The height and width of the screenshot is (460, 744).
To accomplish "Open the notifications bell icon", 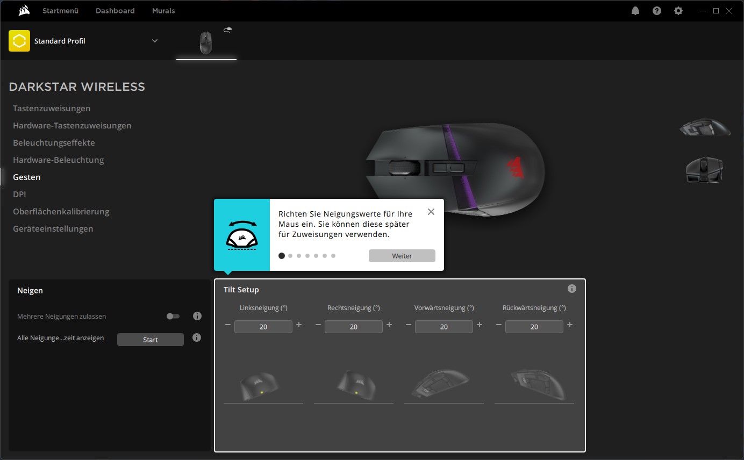I will click(x=635, y=11).
